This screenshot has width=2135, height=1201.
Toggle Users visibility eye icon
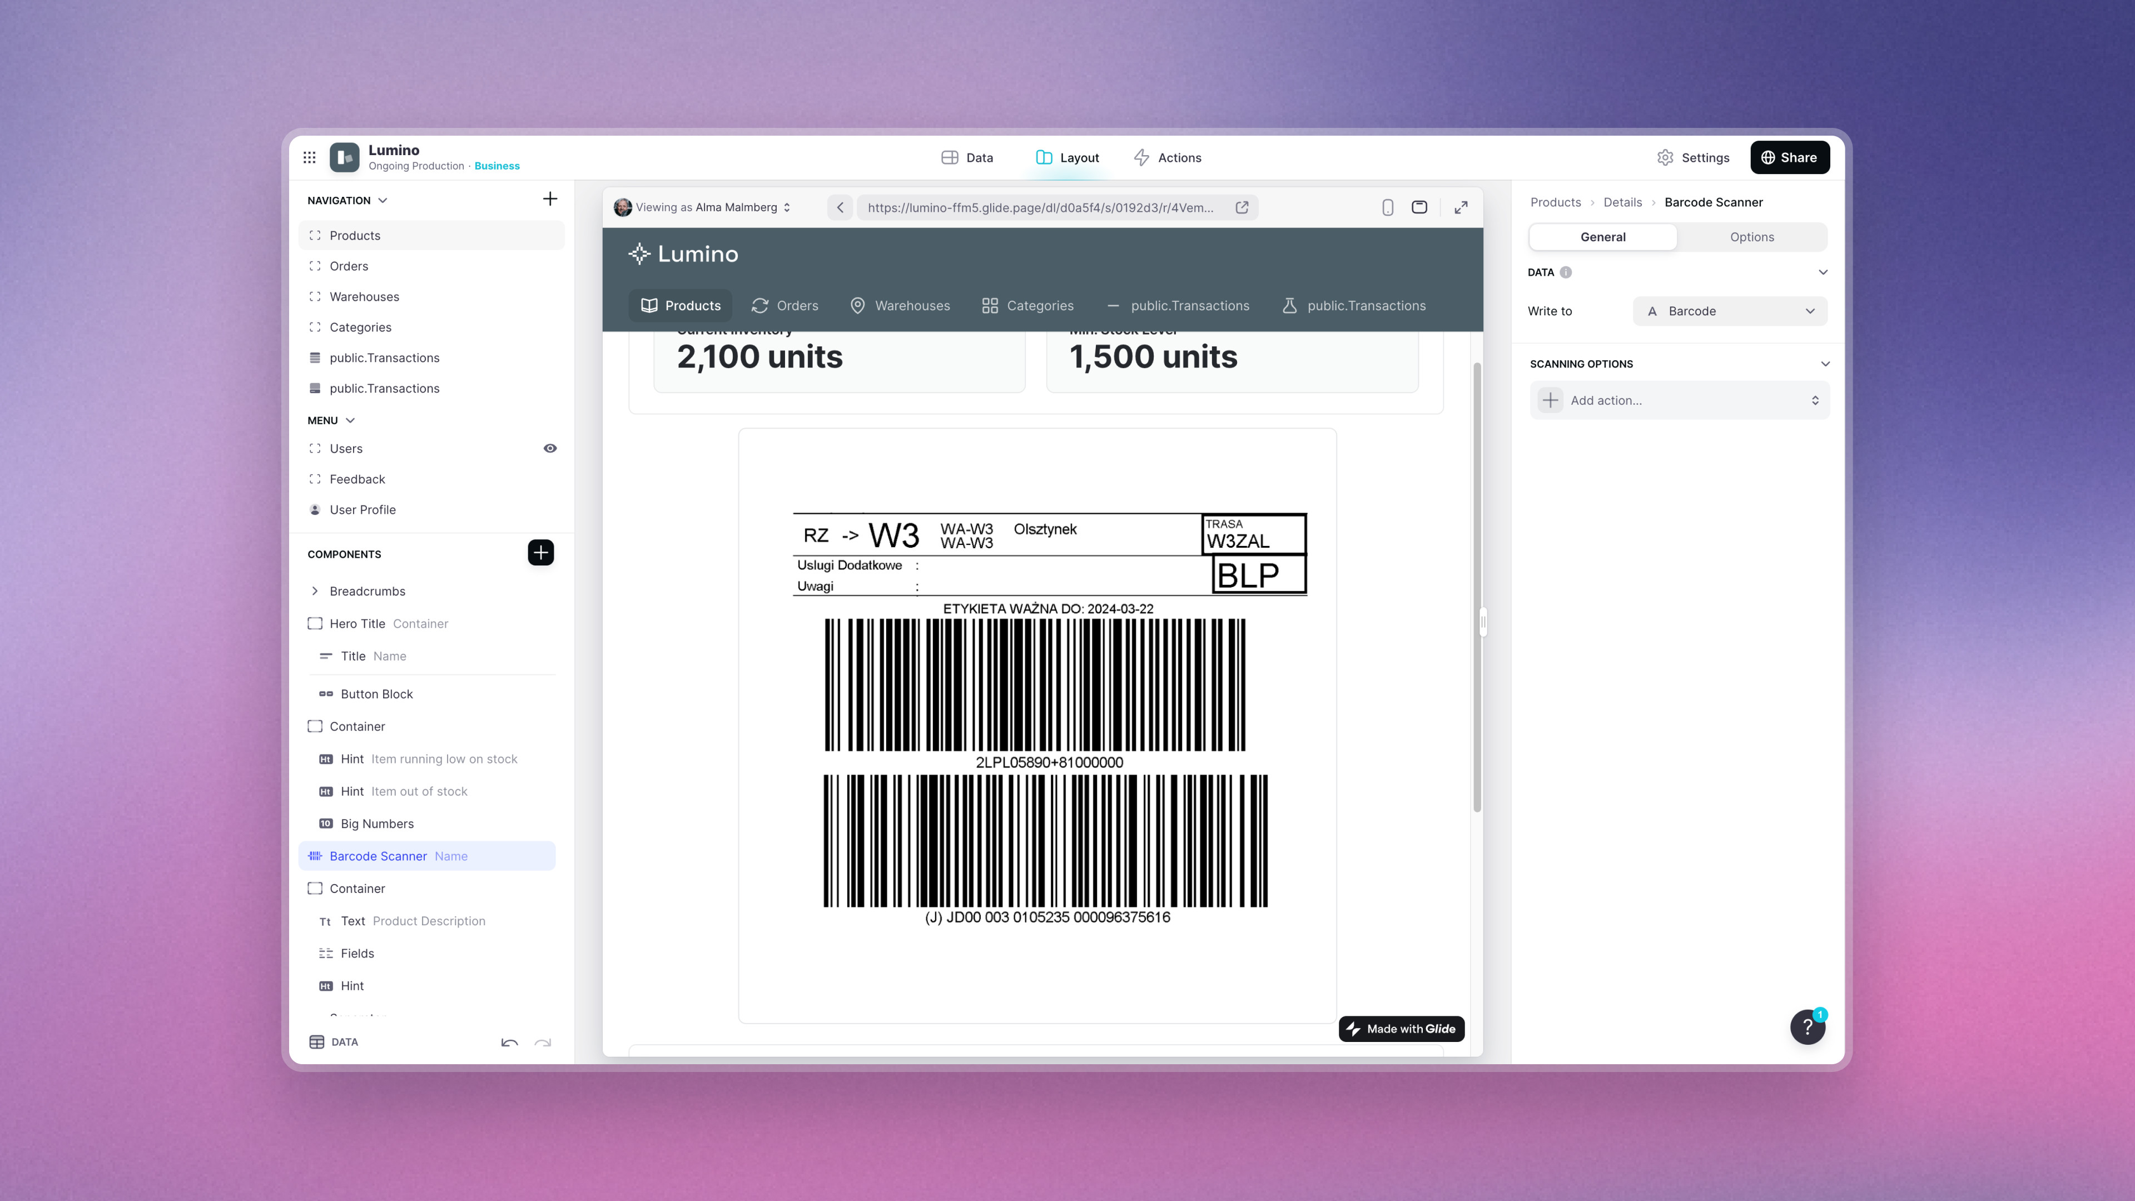coord(549,448)
